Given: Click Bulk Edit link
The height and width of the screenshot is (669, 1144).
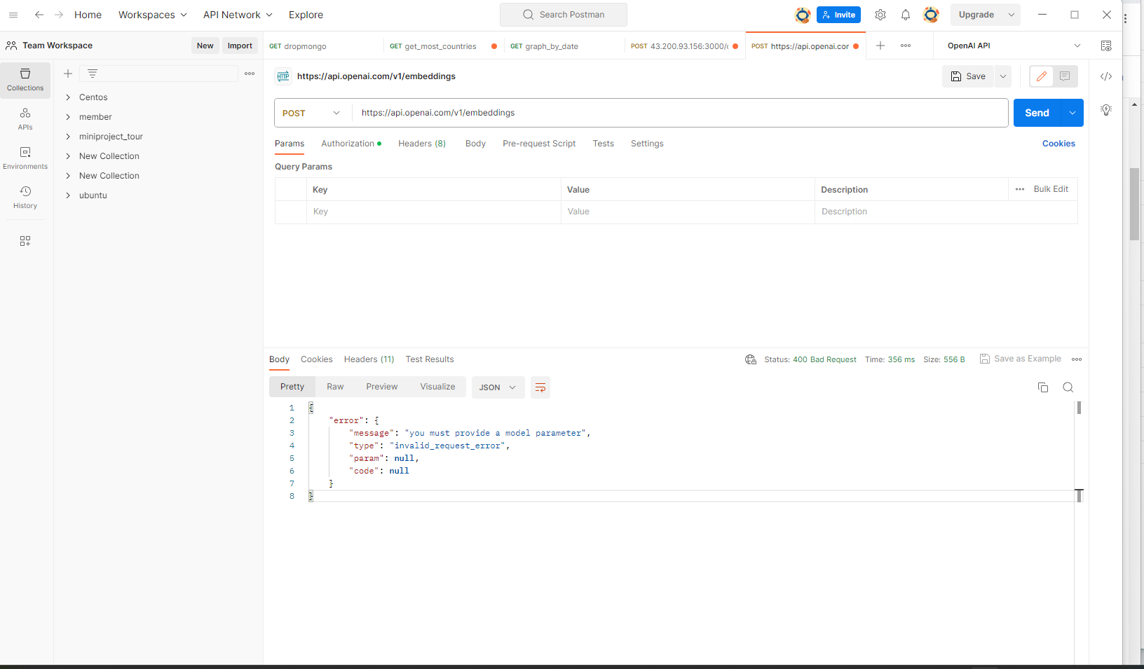Looking at the screenshot, I should pyautogui.click(x=1051, y=189).
